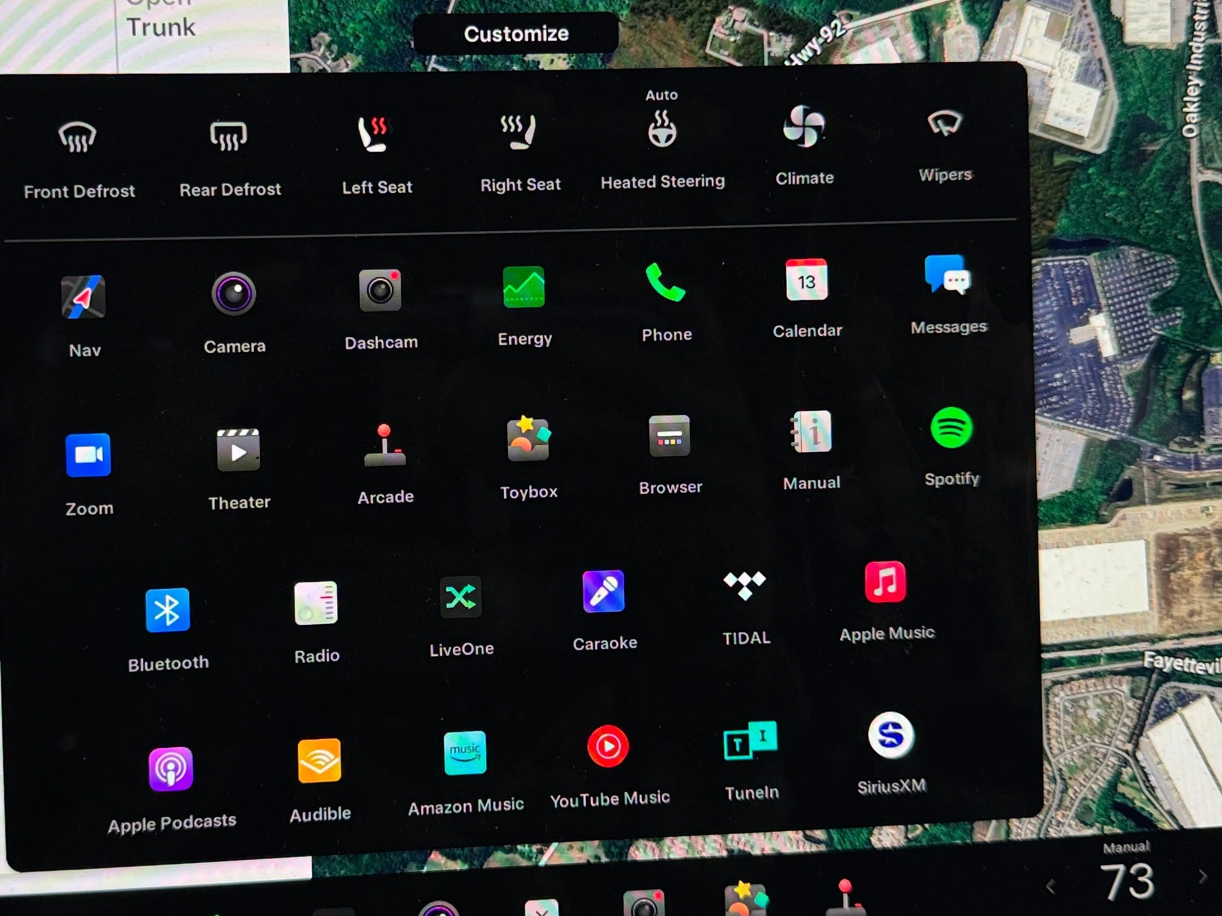
Task: Open Bluetooth settings
Action: 168,610
